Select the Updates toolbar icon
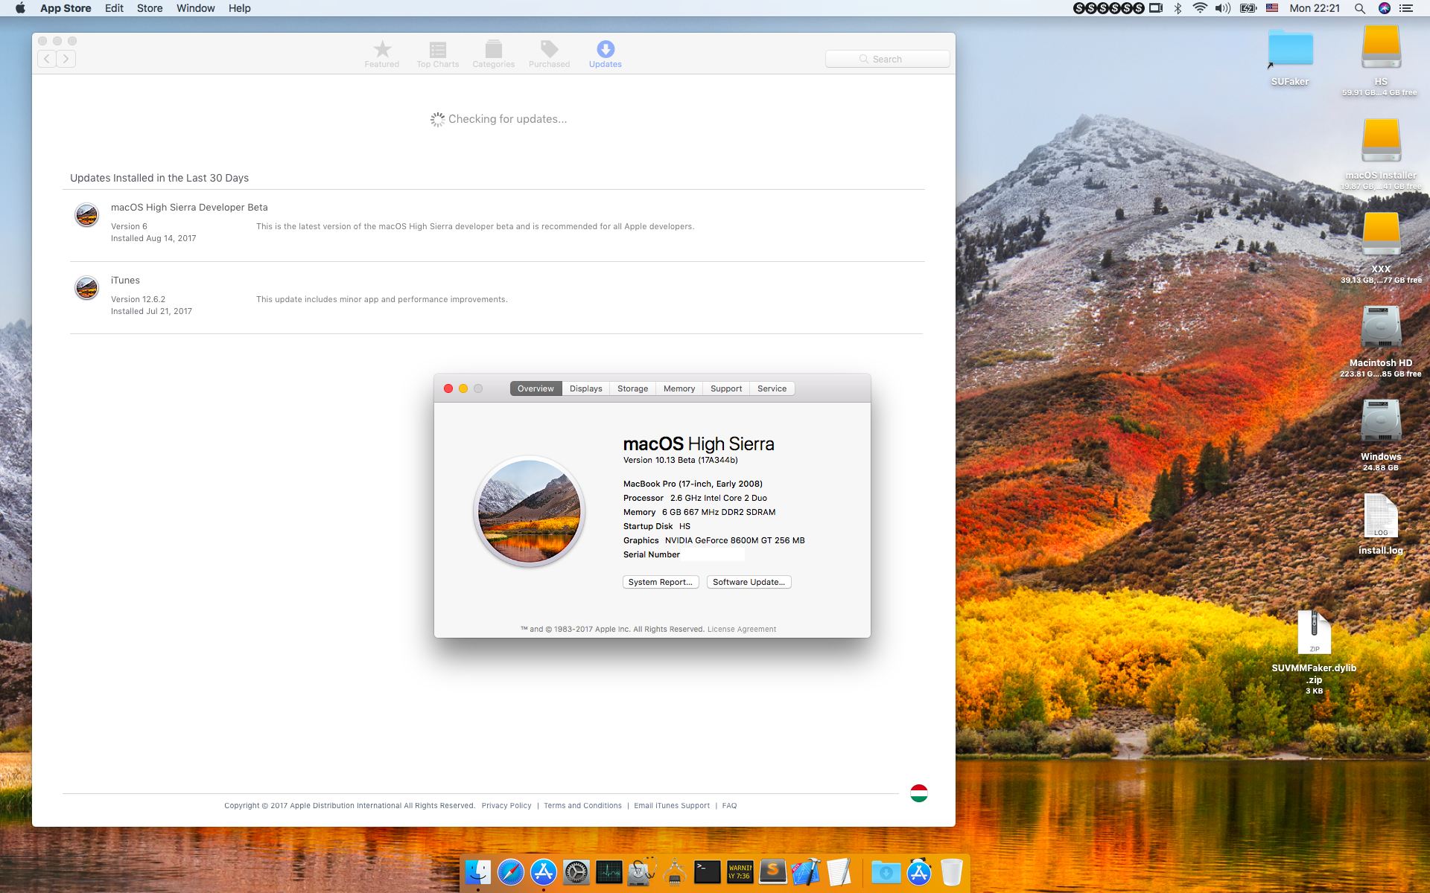This screenshot has width=1430, height=893. click(x=606, y=54)
